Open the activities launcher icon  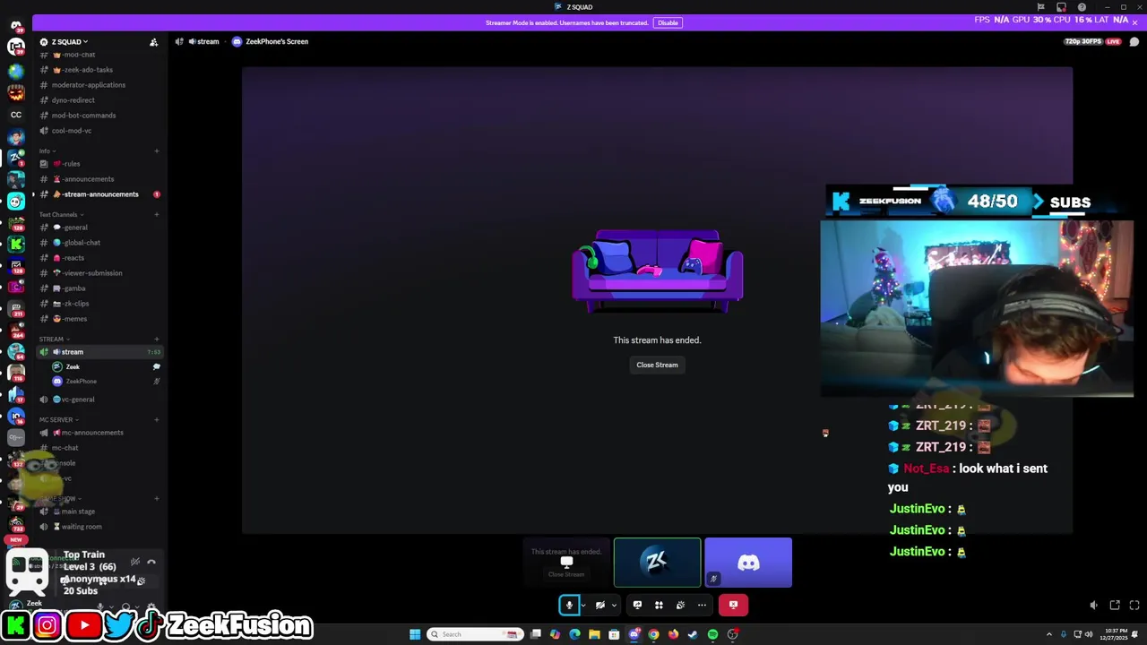click(659, 605)
